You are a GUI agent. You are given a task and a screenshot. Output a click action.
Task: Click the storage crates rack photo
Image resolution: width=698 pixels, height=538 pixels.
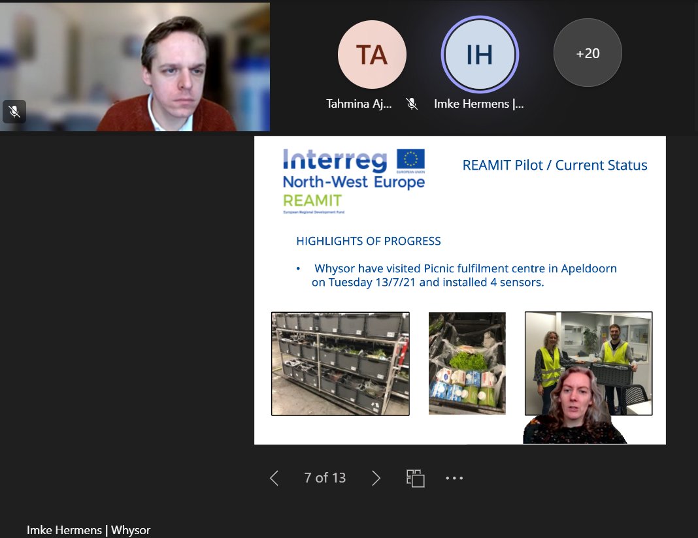click(x=341, y=364)
